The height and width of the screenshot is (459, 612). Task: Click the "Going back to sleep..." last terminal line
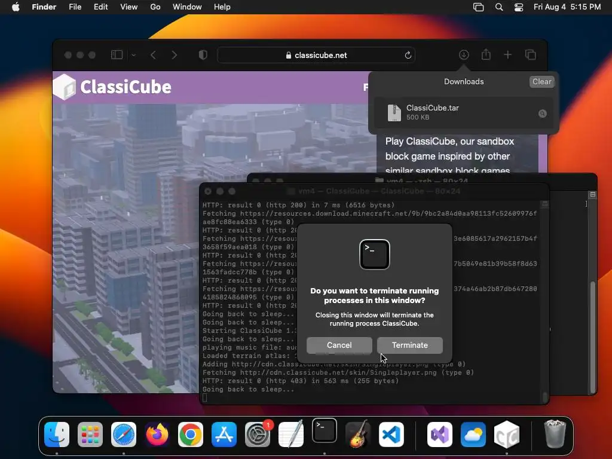(x=248, y=389)
